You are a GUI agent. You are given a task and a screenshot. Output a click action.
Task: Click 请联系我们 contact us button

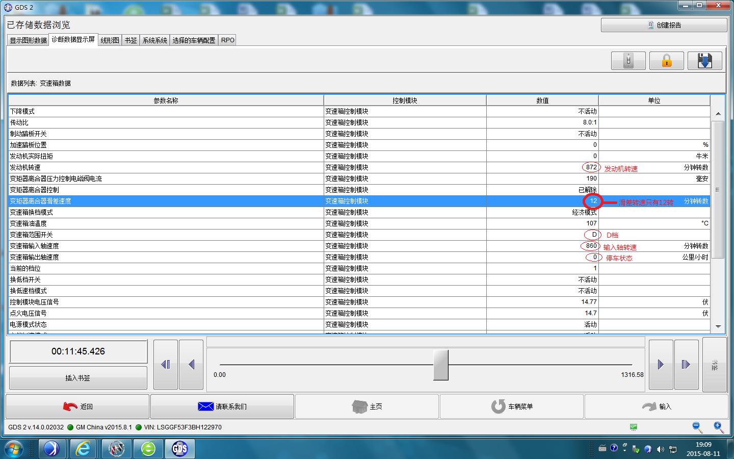[x=222, y=406]
